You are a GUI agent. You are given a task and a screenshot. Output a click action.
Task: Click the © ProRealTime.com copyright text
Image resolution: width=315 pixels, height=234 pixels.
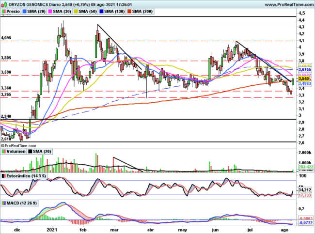click(x=18, y=146)
